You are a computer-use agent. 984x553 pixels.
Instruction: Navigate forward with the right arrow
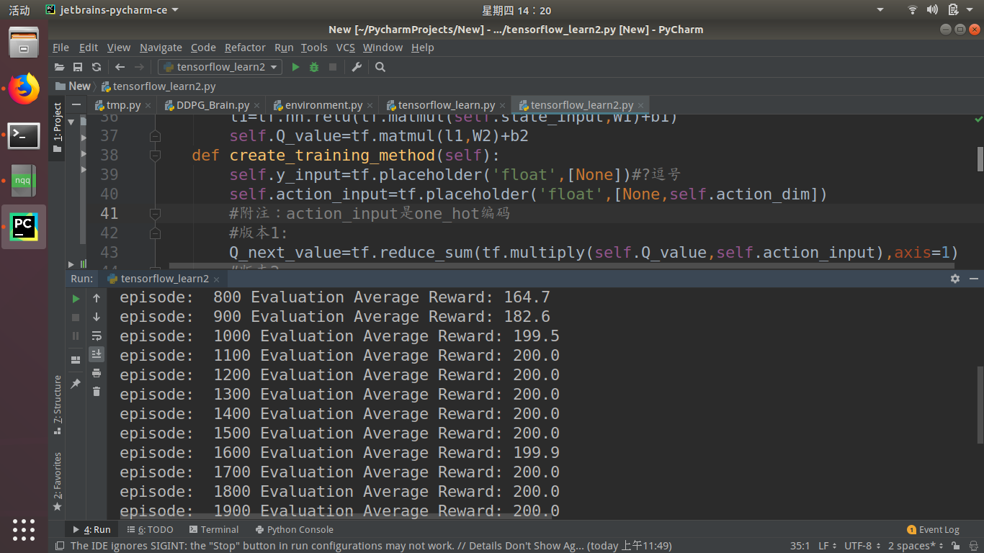tap(138, 67)
